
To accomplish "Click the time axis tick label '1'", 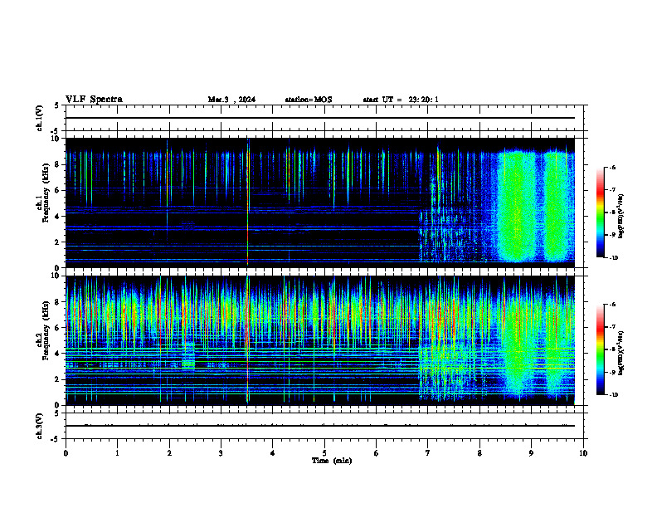I will (117, 453).
